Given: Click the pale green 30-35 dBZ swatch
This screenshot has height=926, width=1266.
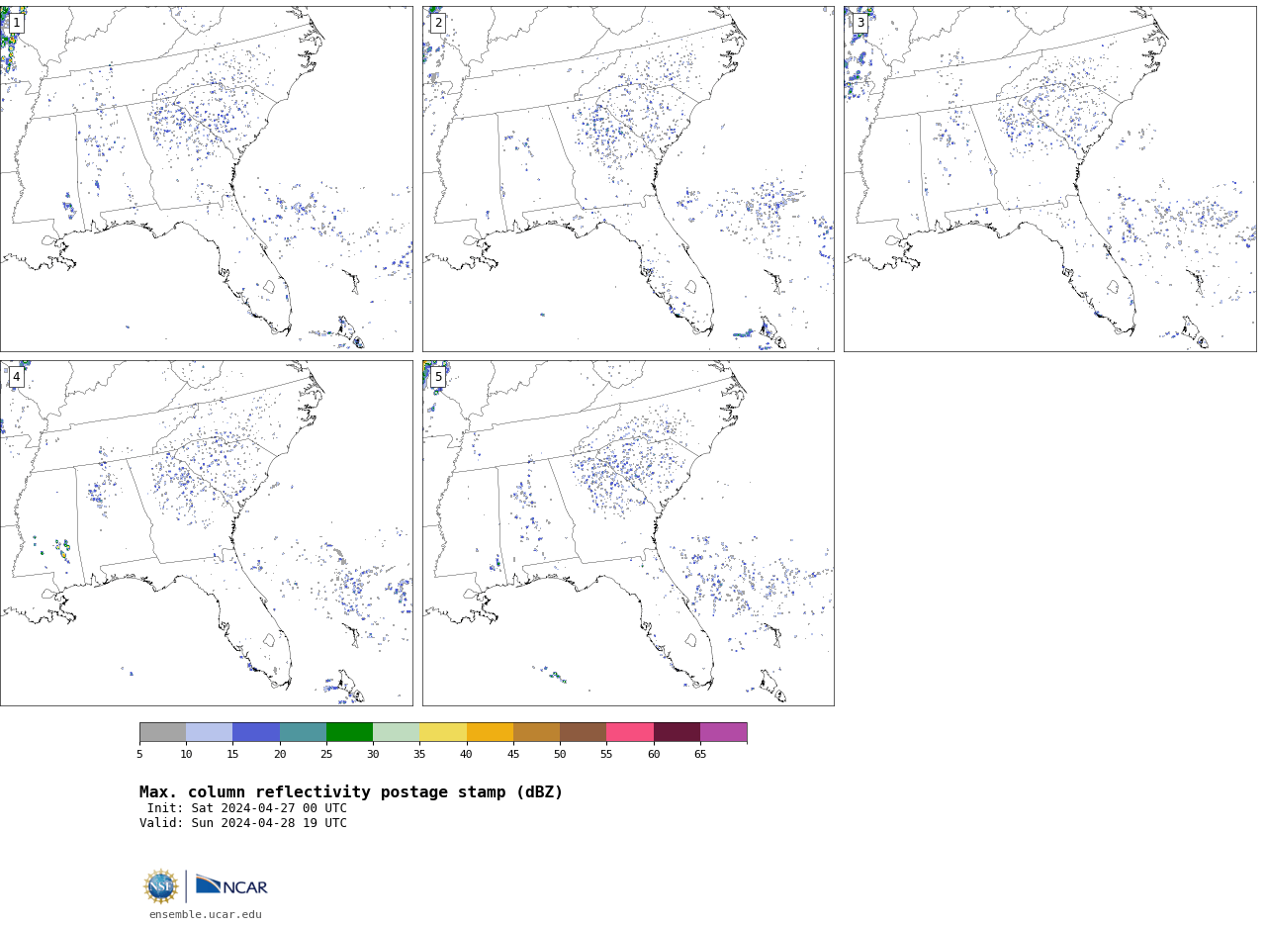Looking at the screenshot, I should point(396,732).
